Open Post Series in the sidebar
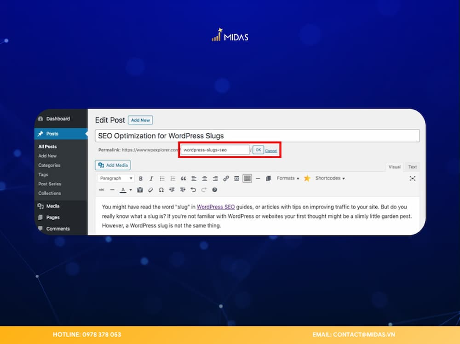 click(x=50, y=184)
